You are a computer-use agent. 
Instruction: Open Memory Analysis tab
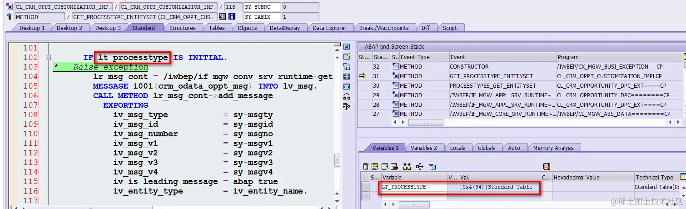pos(553,148)
